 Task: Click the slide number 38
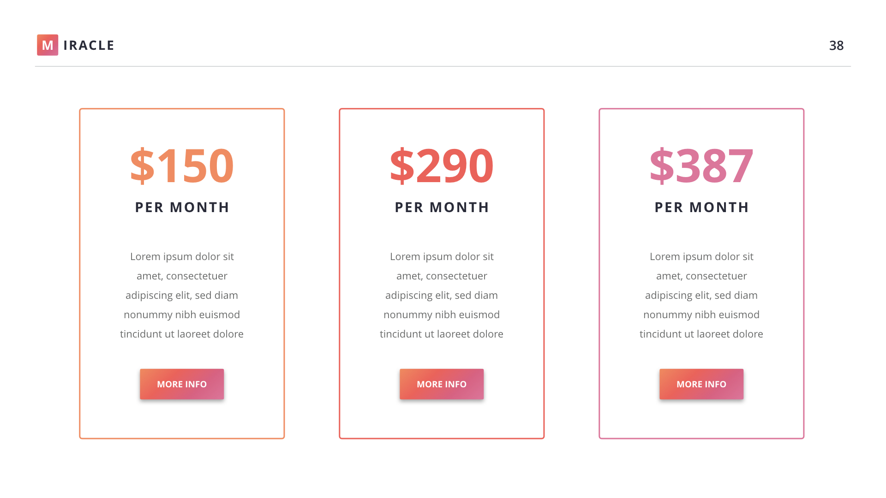point(836,46)
